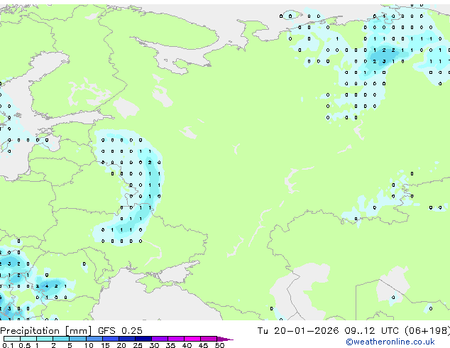
Task: Click the above-50 mm arrow tip of legend
Action: (x=225, y=339)
